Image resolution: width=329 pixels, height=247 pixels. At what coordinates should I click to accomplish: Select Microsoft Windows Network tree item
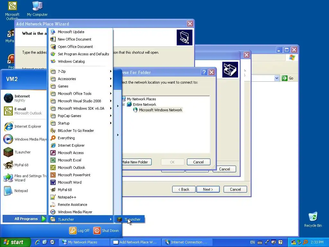coord(161,110)
